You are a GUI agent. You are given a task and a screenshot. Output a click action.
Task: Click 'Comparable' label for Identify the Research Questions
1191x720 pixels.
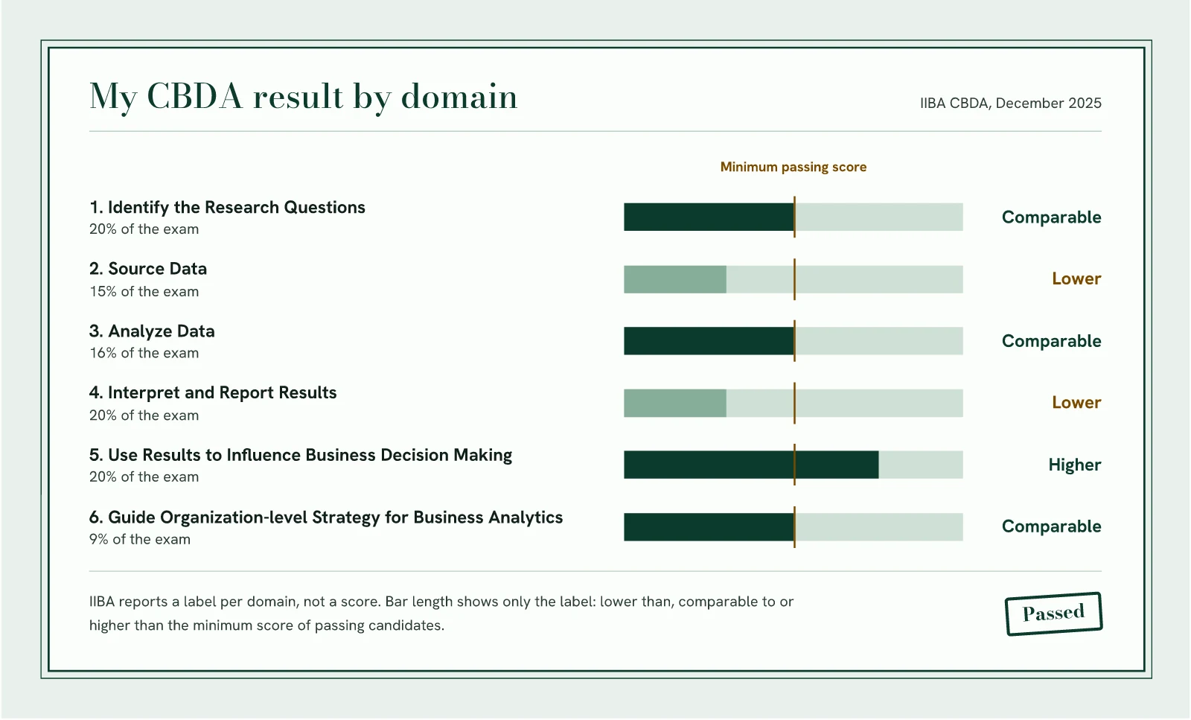coord(1051,217)
